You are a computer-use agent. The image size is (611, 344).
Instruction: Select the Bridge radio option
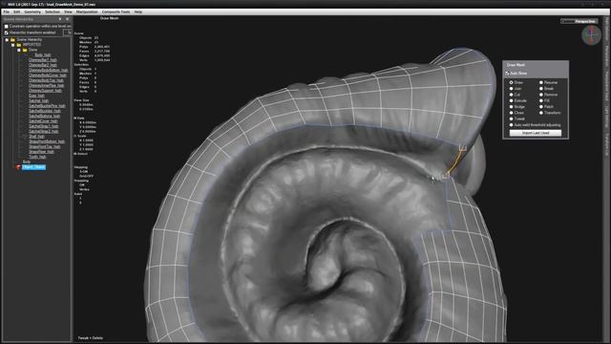coord(512,107)
